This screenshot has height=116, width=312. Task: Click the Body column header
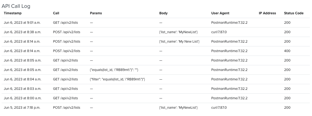[163, 13]
